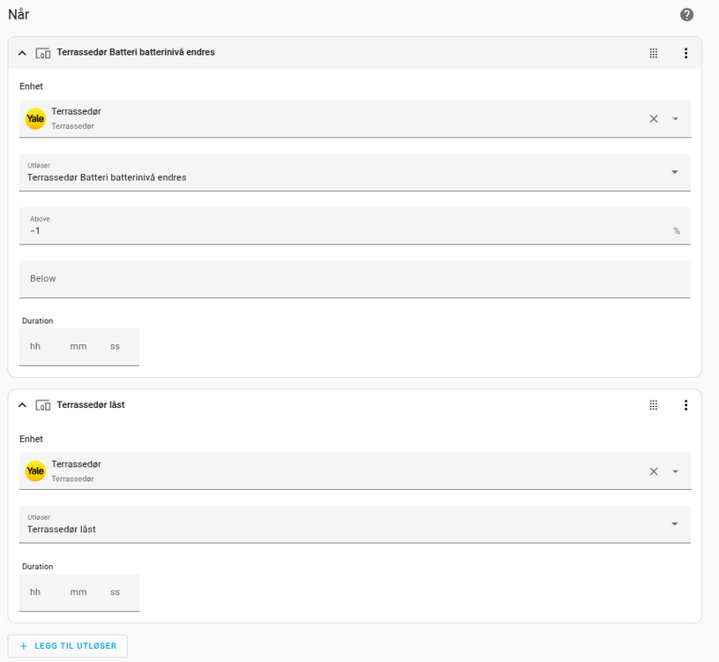Clear device in battery trigger's Enhet field
Viewport: 719px width, 662px height.
654,119
